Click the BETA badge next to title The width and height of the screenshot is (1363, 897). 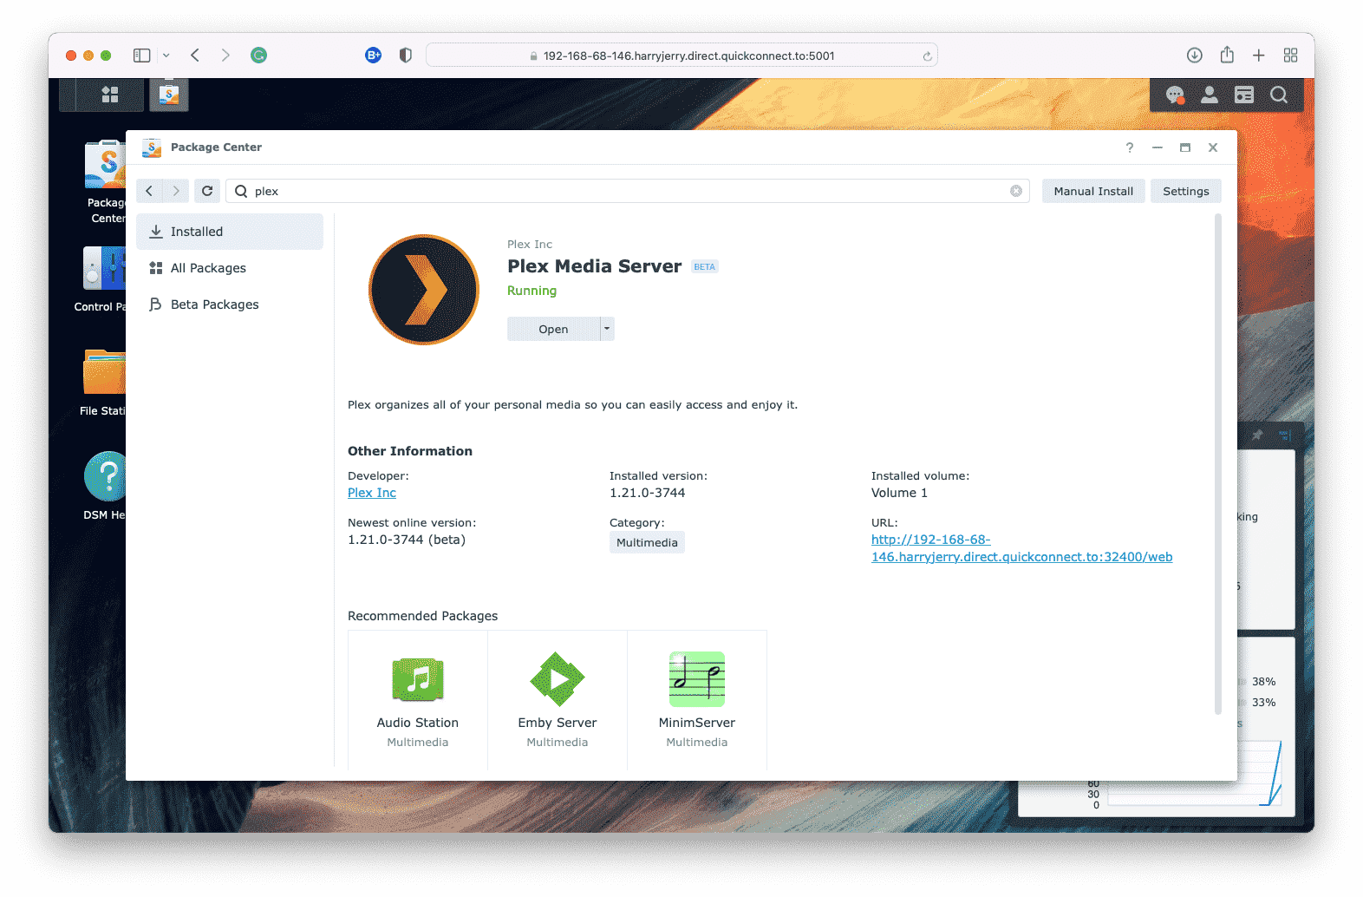(705, 267)
